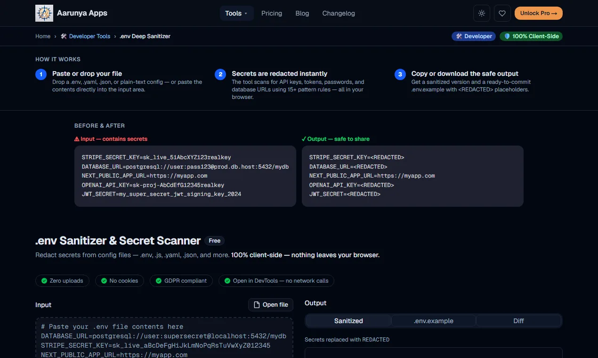Click the 100% Client-Side badge
The height and width of the screenshot is (358, 598).
tap(531, 36)
